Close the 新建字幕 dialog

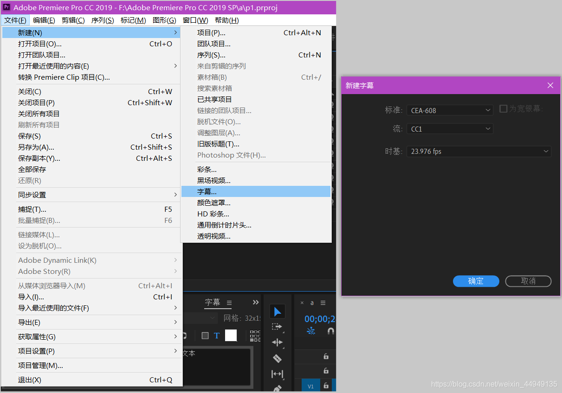pyautogui.click(x=550, y=85)
